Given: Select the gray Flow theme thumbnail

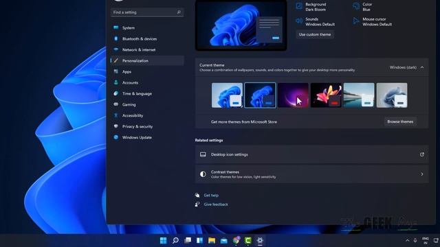Looking at the screenshot, I should point(392,95).
